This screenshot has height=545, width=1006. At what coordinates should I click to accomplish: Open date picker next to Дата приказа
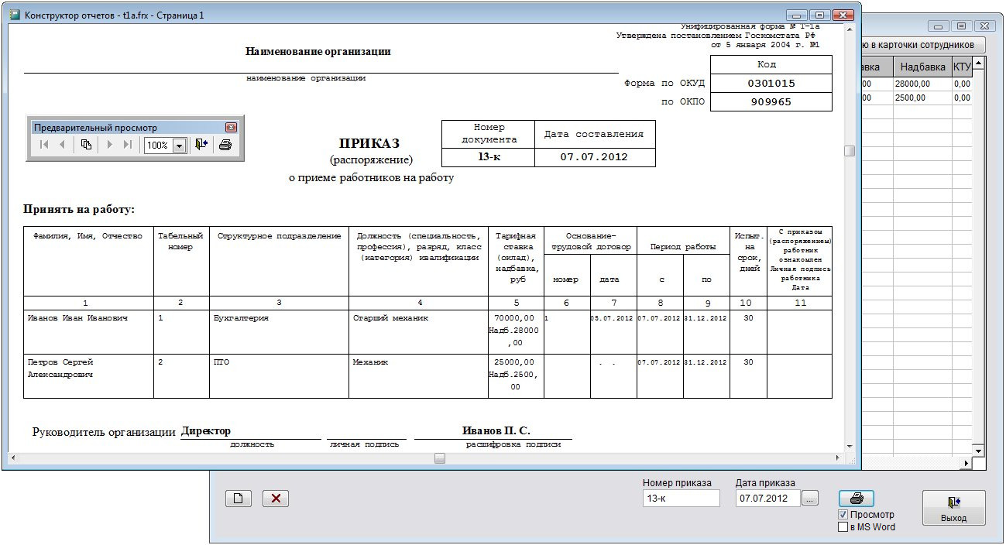pos(809,499)
